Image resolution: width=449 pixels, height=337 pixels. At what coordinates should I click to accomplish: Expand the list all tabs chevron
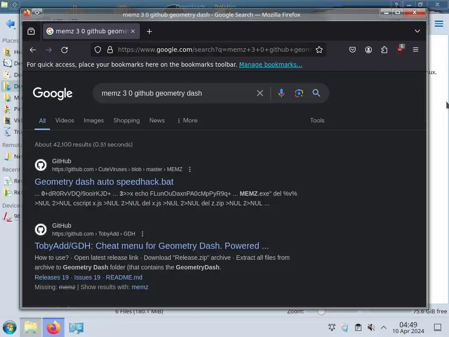pos(417,31)
